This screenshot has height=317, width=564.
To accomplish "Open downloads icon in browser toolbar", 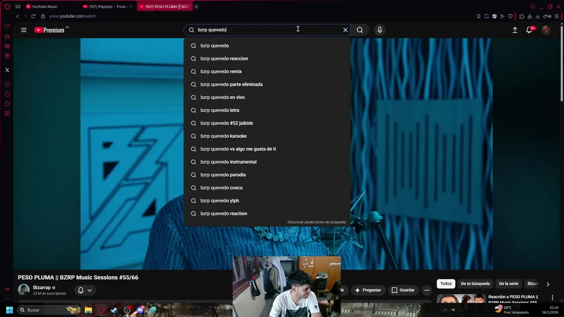I will coord(538,16).
